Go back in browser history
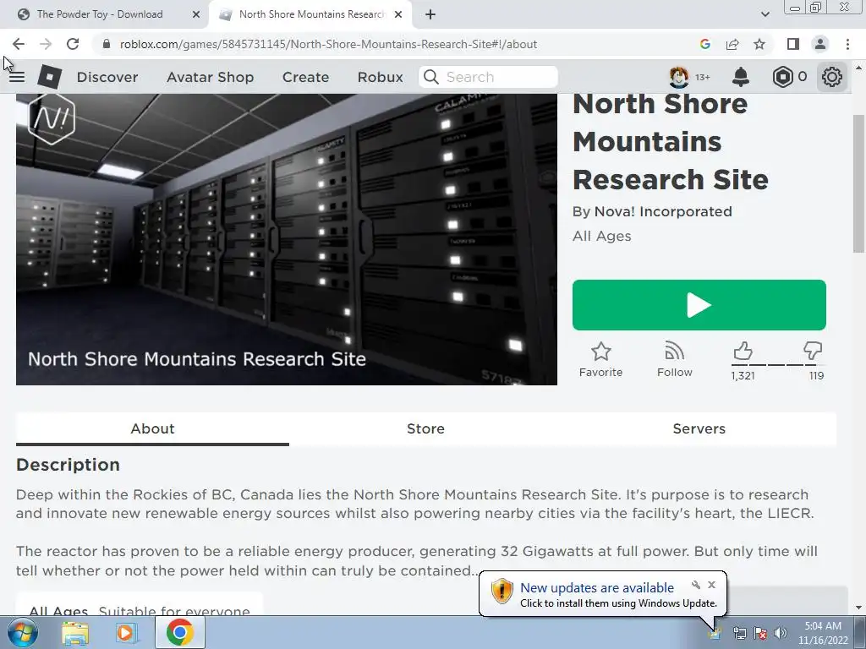 pos(19,44)
